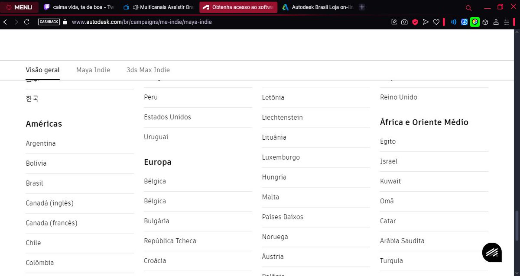Open the round chat assistant button
The width and height of the screenshot is (520, 276).
[x=492, y=252]
